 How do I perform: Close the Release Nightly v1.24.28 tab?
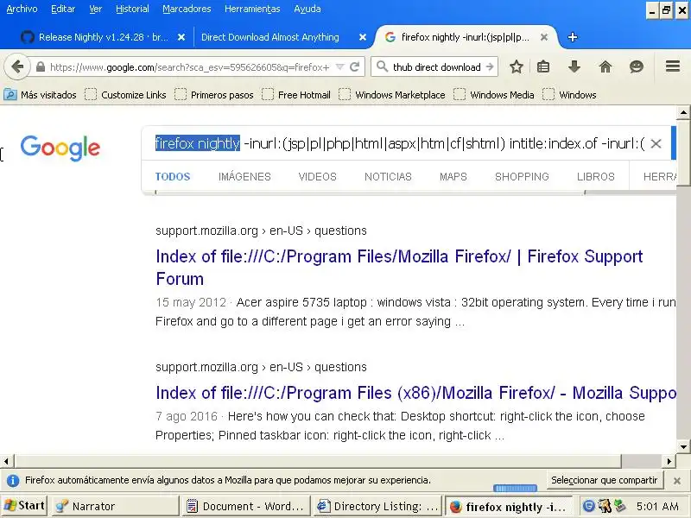tap(181, 37)
